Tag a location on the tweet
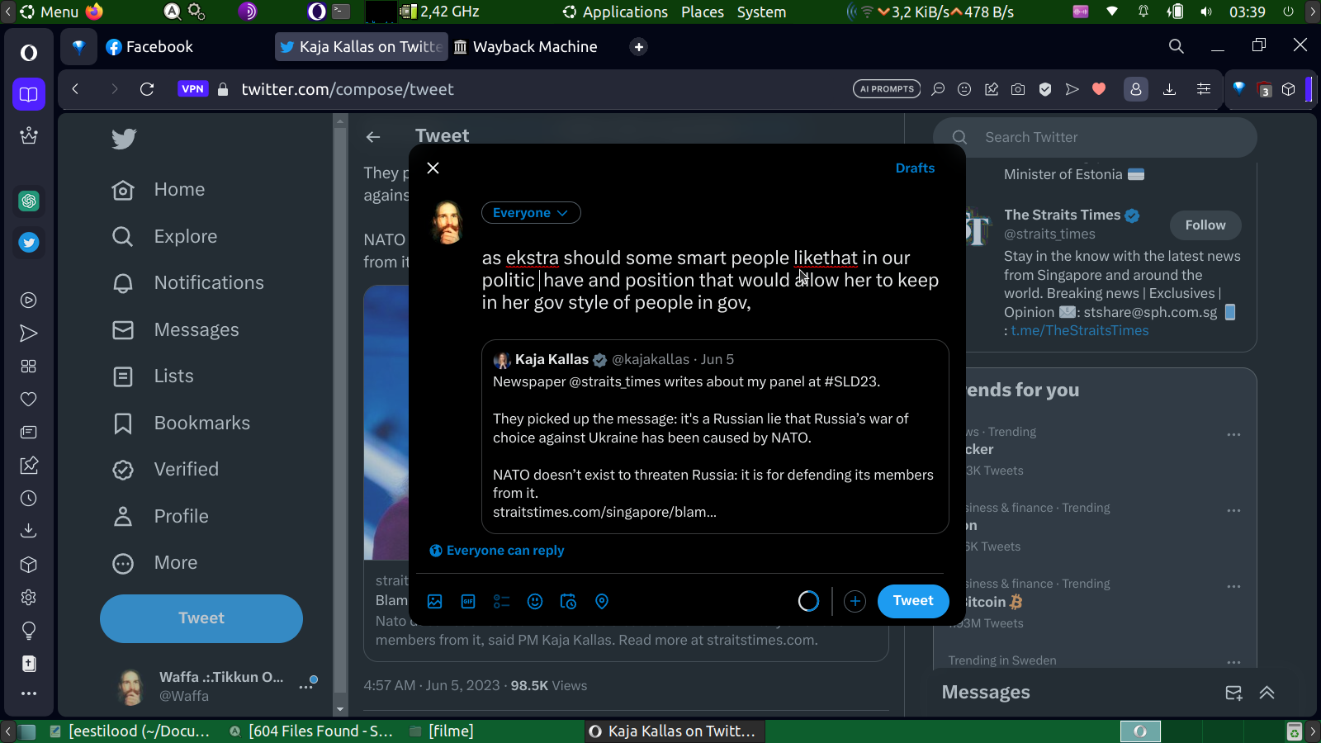The width and height of the screenshot is (1321, 743). [602, 602]
